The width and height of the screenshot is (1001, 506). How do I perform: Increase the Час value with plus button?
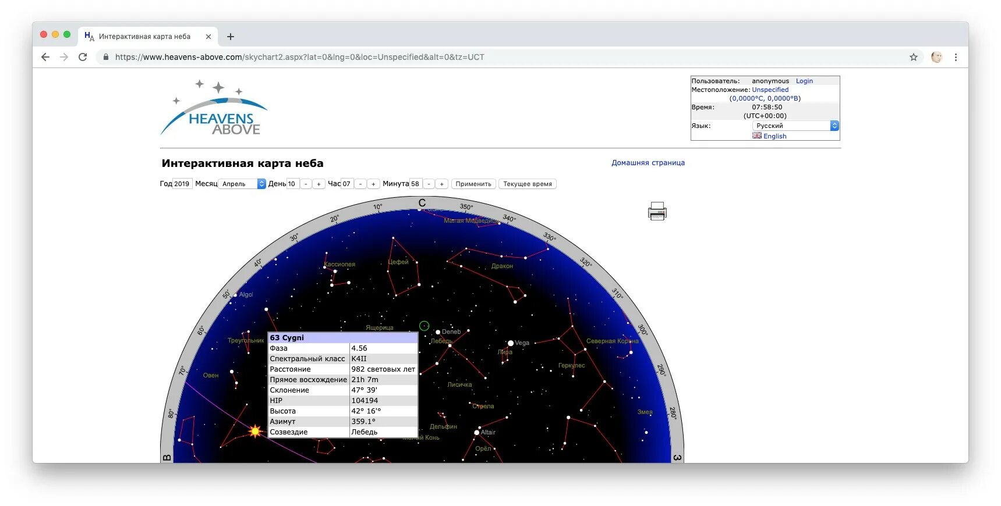click(373, 184)
